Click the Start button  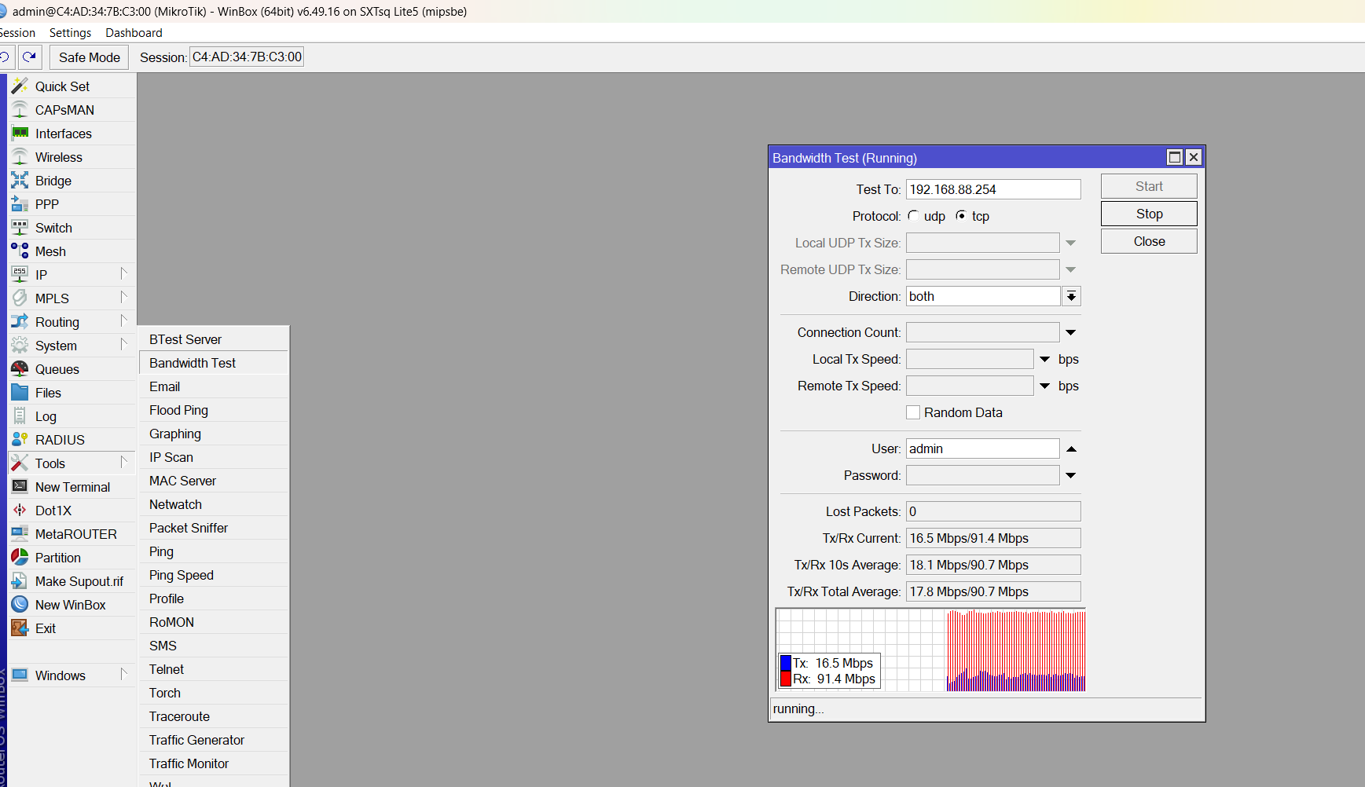(1149, 186)
